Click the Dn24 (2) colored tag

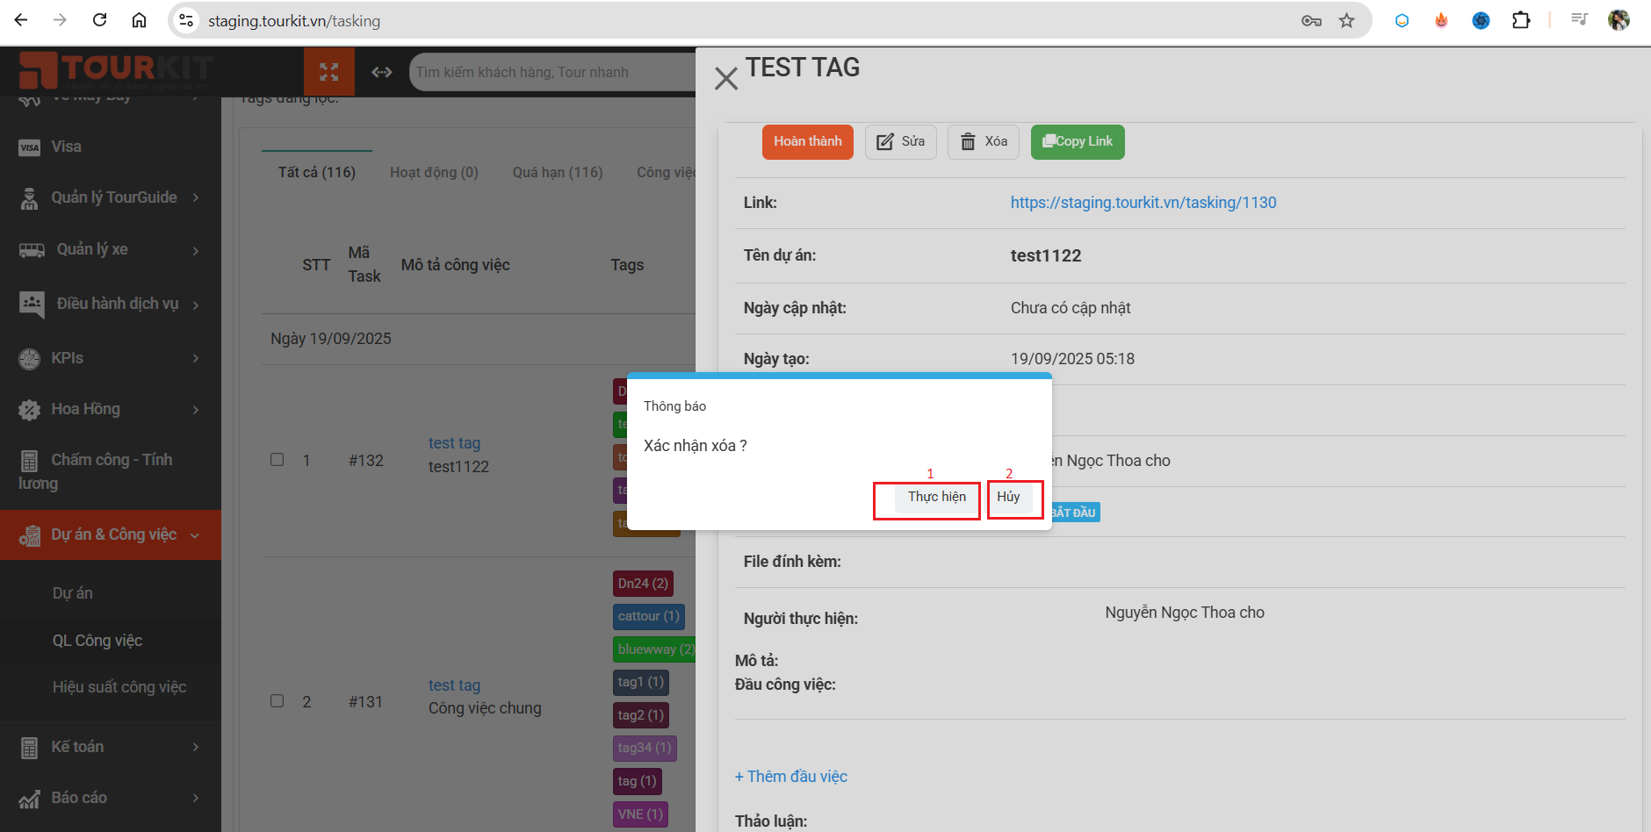pyautogui.click(x=643, y=584)
